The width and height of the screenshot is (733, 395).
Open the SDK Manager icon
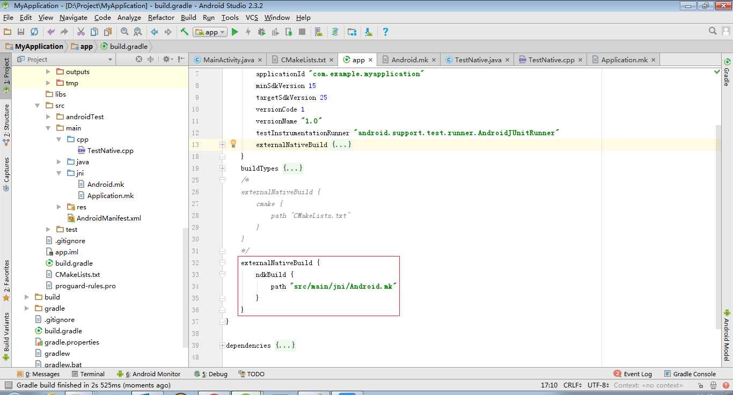369,32
